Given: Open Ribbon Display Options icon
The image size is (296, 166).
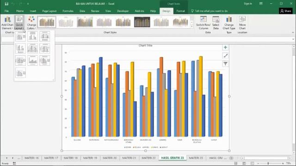Looking at the screenshot, I should click(x=261, y=4).
